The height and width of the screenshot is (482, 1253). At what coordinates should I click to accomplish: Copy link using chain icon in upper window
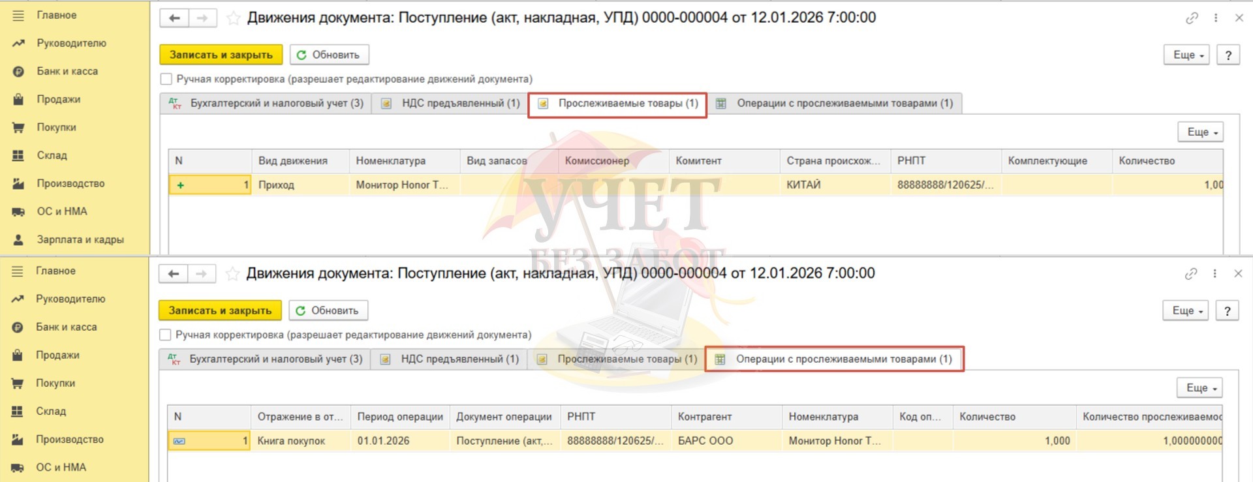click(x=1192, y=18)
